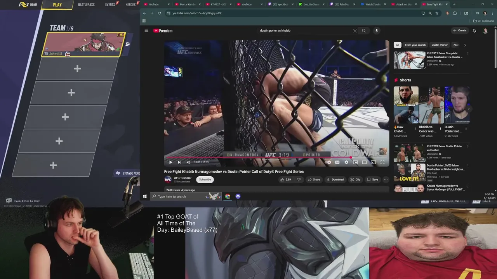497x279 pixels.
Task: Switch to 'Attack on titan' browser tab
Action: pos(404,4)
